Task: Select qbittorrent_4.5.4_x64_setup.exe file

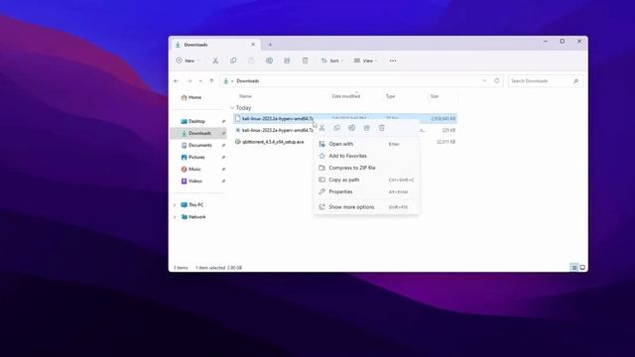Action: pos(273,142)
